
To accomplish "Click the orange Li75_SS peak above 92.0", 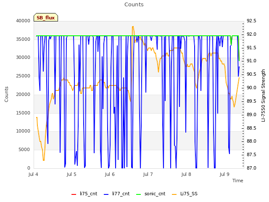I will coord(133,27).
